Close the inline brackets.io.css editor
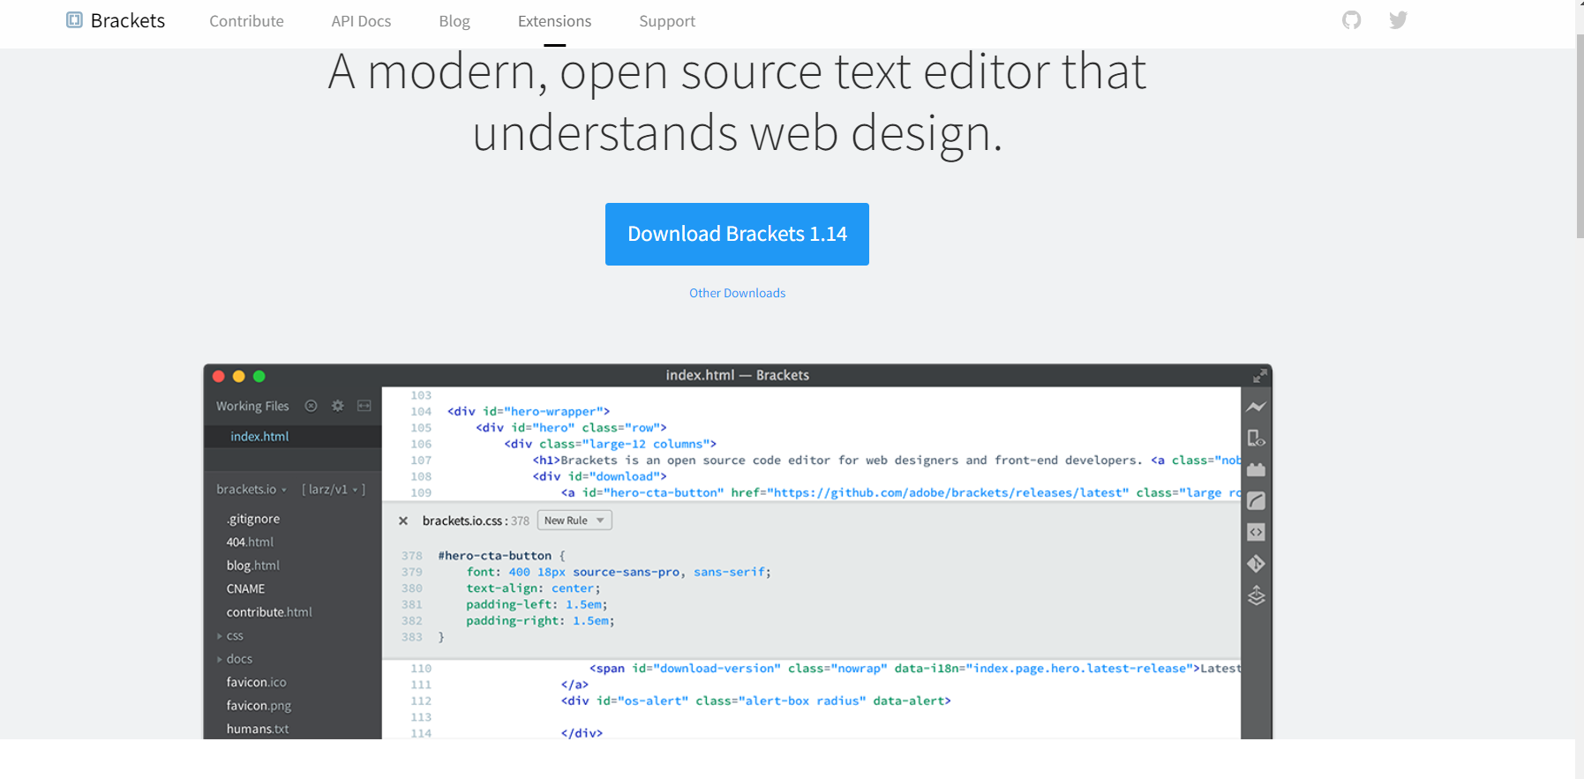The height and width of the screenshot is (779, 1584). pyautogui.click(x=403, y=521)
